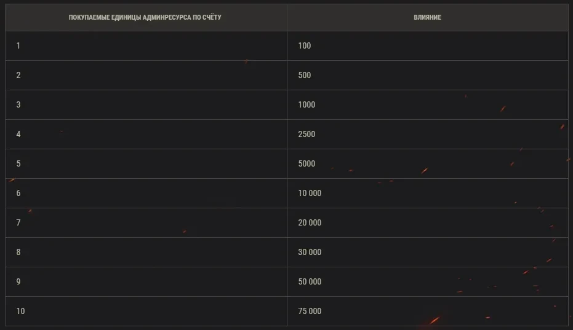This screenshot has height=330, width=573.
Task: Click the influence value 5000
Action: tap(307, 163)
